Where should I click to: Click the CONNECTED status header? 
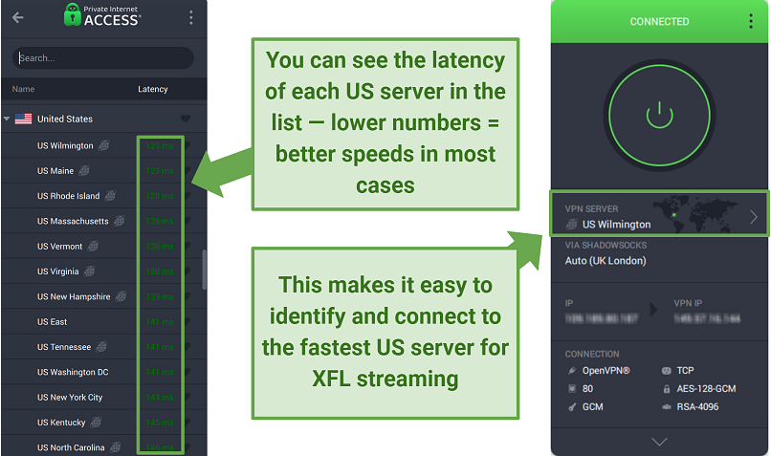click(x=659, y=22)
